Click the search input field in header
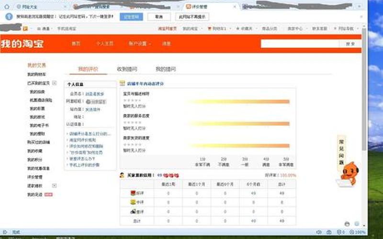Viewport: 383px width, 239px height. [x=300, y=43]
